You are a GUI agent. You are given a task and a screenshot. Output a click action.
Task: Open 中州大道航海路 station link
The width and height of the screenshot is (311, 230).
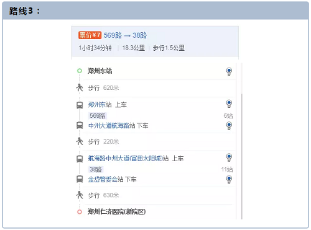109,126
